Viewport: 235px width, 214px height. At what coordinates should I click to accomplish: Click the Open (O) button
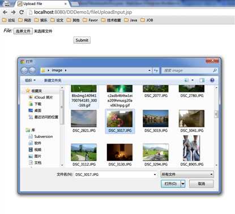(171, 184)
